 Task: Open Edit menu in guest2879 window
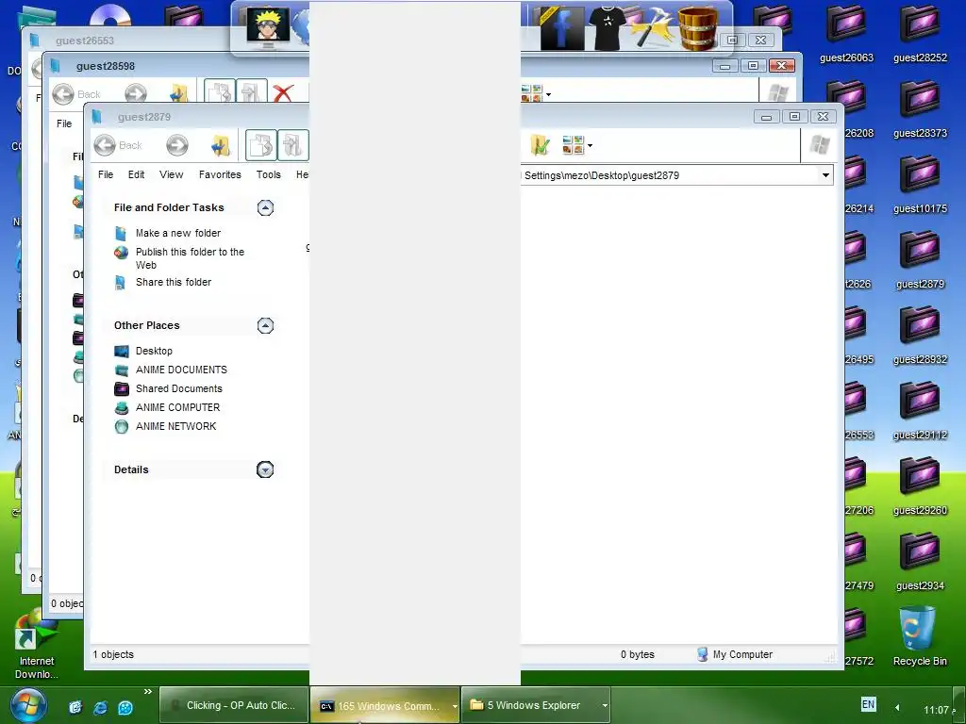(x=136, y=174)
